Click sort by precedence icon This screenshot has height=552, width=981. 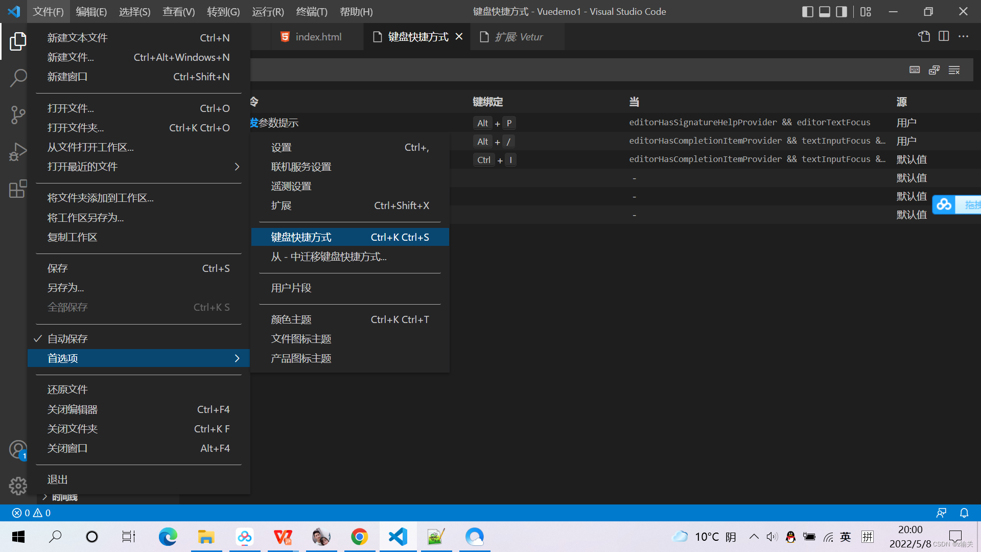(x=934, y=70)
